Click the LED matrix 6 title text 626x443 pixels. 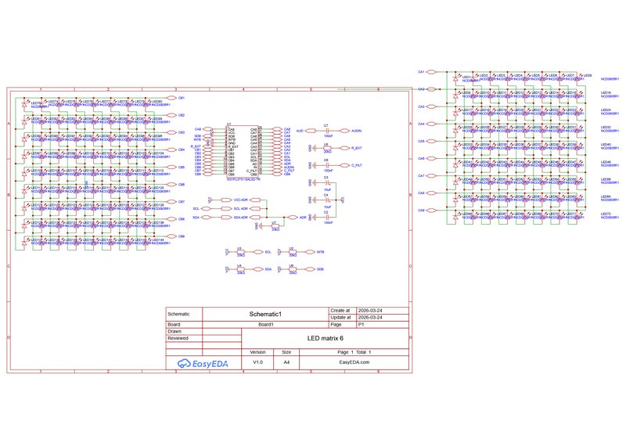click(325, 338)
